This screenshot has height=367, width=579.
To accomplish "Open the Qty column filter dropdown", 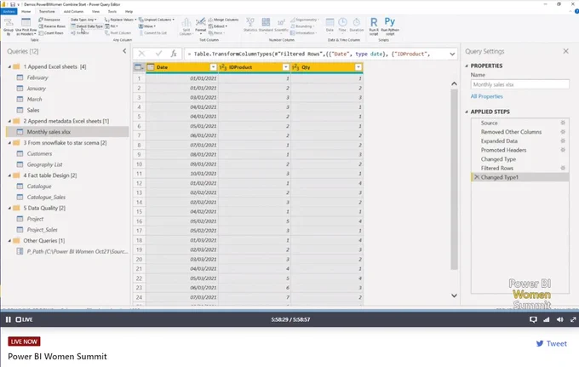I will [358, 67].
